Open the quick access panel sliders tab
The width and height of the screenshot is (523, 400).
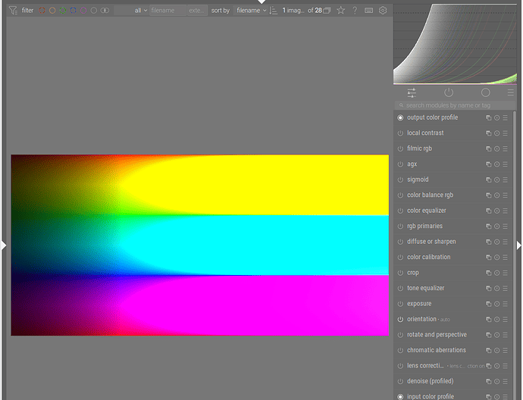tap(412, 92)
